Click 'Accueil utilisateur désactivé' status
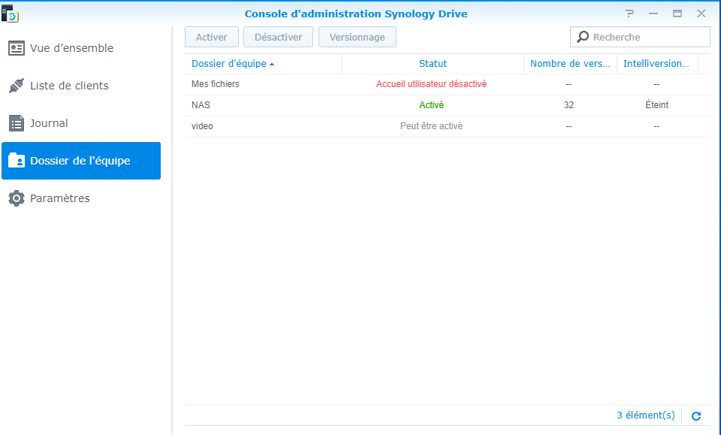Viewport: 721px width, 435px height. point(431,84)
